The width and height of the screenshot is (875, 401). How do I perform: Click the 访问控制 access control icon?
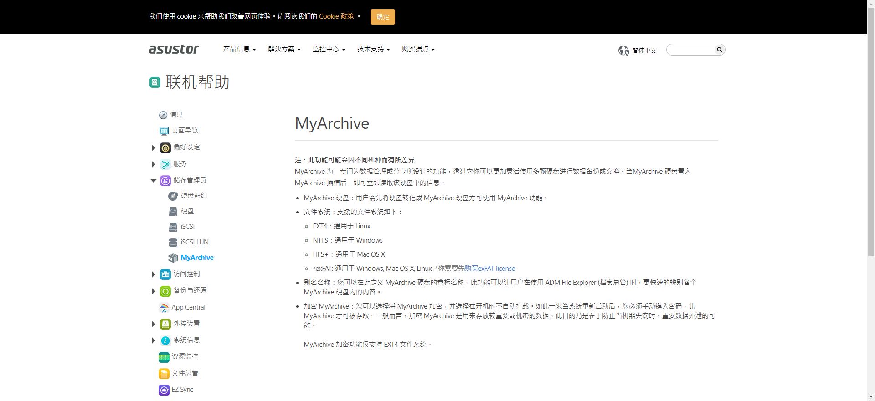[x=165, y=274]
